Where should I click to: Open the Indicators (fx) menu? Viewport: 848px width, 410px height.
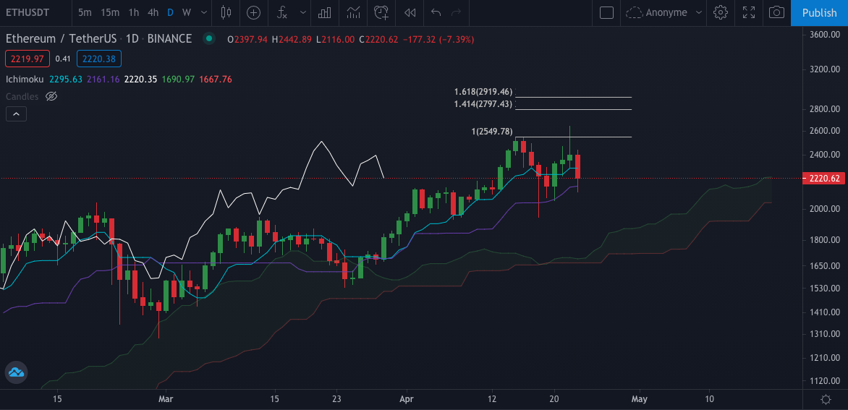click(281, 12)
